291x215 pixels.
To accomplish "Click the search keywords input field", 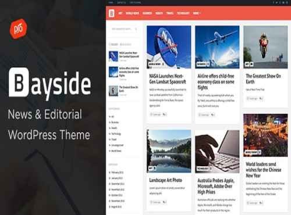I will [x=124, y=29].
